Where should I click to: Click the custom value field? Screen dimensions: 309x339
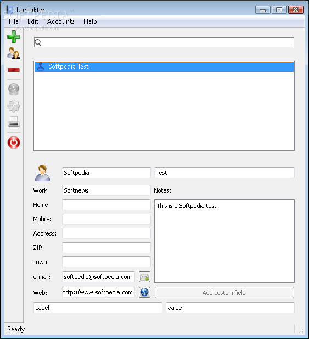click(230, 308)
